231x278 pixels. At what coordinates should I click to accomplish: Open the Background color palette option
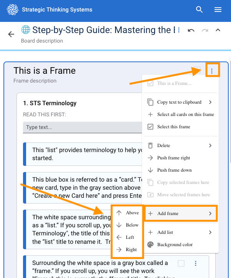(175, 245)
